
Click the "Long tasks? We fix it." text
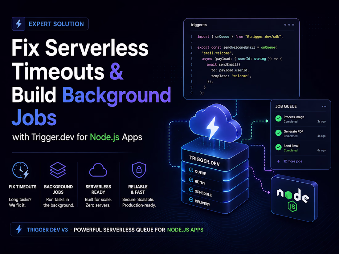tap(20, 202)
